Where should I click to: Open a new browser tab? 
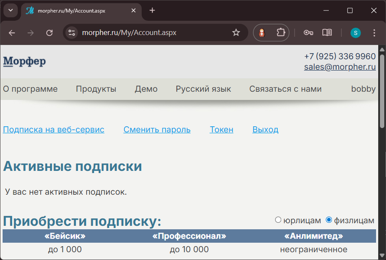(x=152, y=10)
